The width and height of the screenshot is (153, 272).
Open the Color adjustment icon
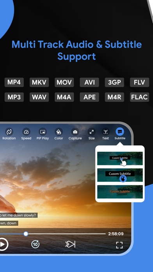(x=59, y=132)
